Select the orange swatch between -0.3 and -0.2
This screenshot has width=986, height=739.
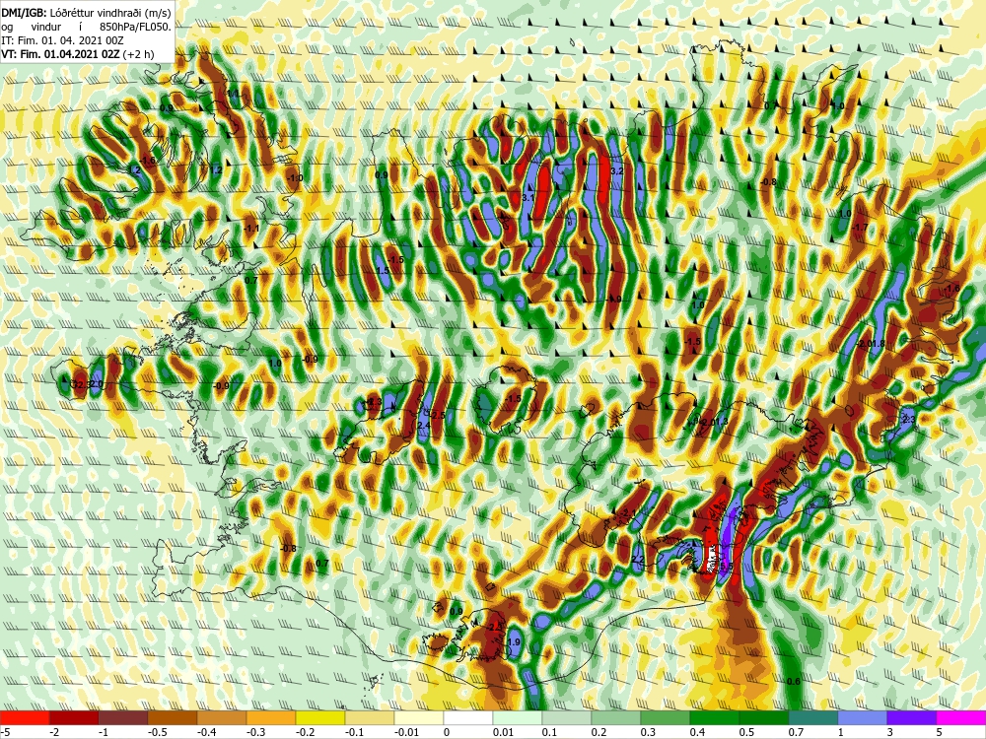(271, 718)
